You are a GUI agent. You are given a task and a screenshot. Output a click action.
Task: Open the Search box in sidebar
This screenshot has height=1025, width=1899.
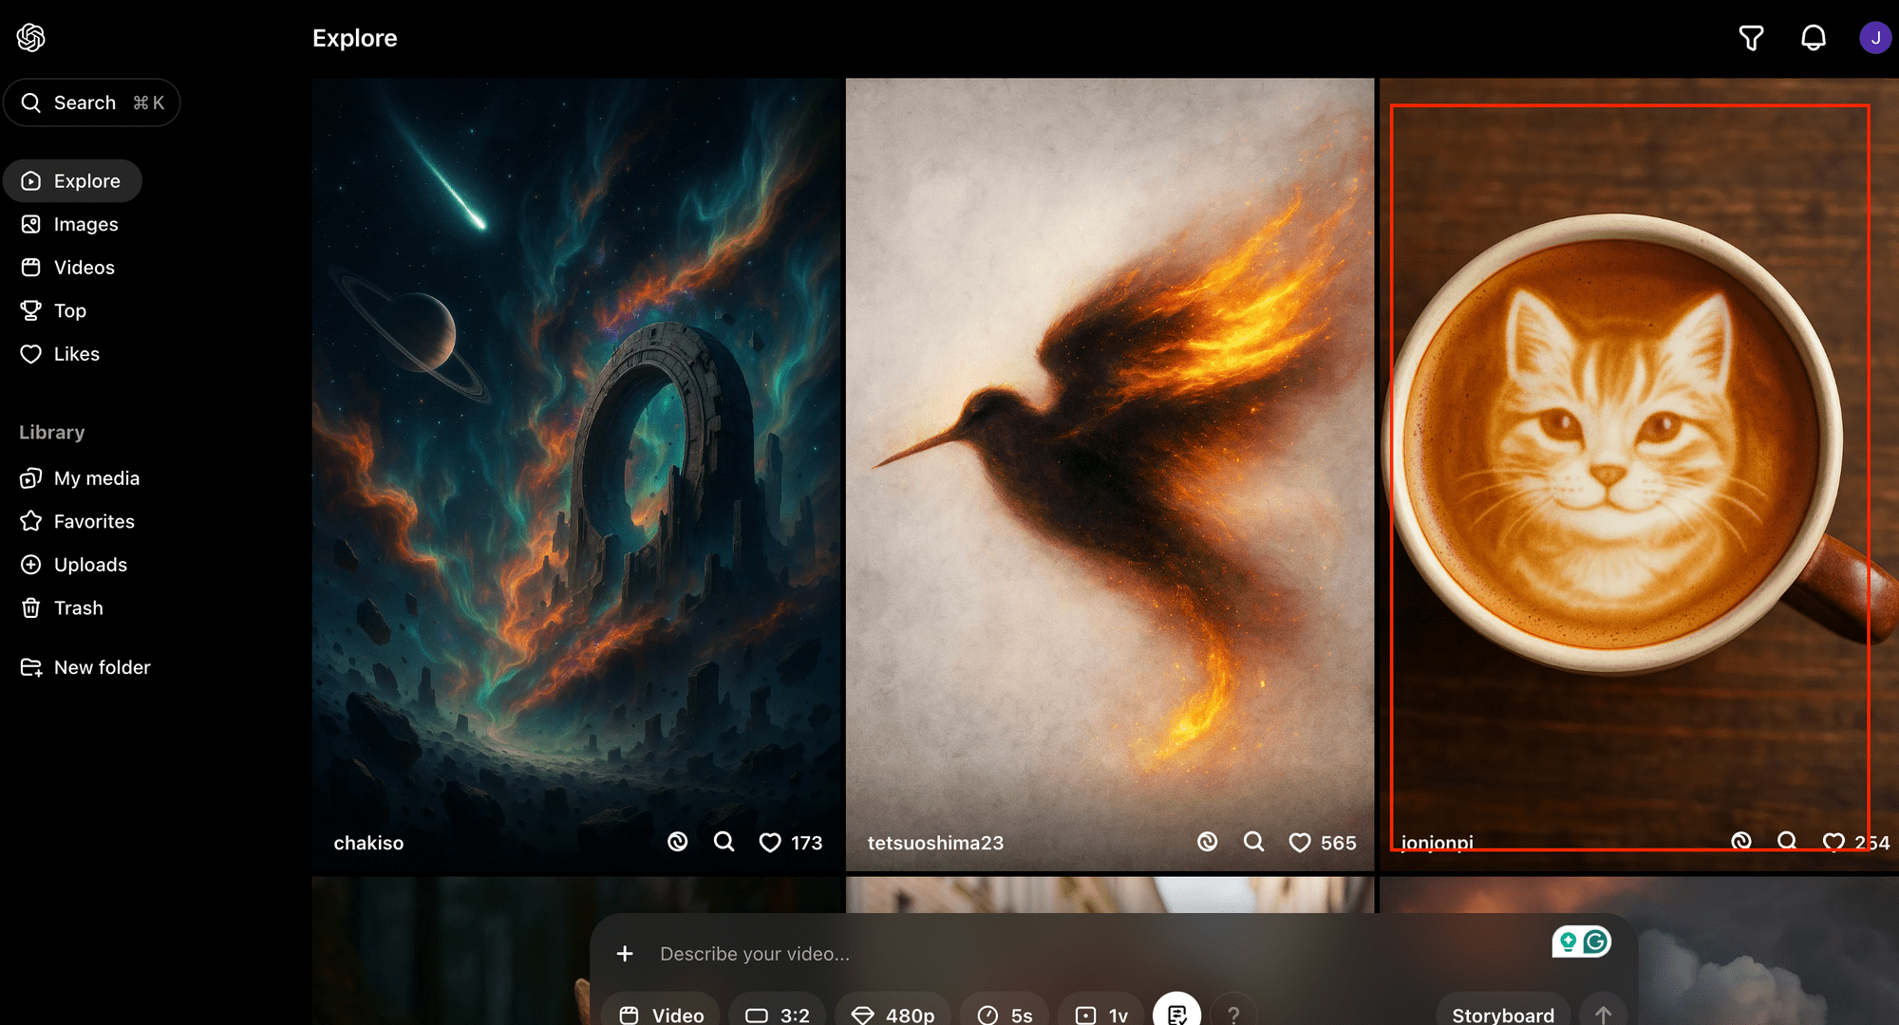92,102
